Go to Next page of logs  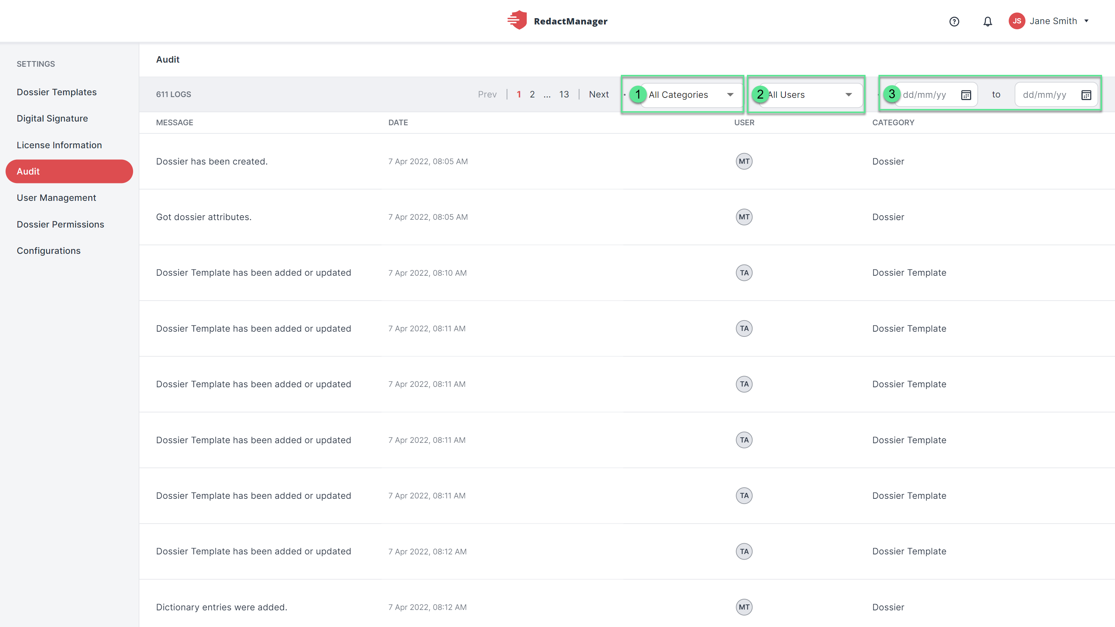[599, 94]
